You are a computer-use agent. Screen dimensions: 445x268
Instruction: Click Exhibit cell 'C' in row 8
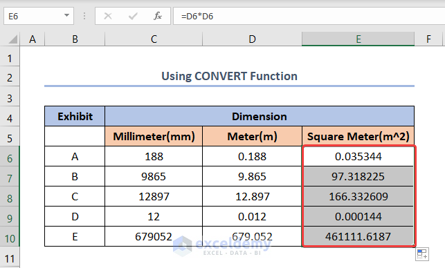tap(75, 196)
